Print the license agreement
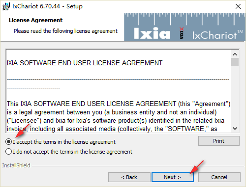The height and width of the screenshot is (187, 246). click(x=219, y=141)
